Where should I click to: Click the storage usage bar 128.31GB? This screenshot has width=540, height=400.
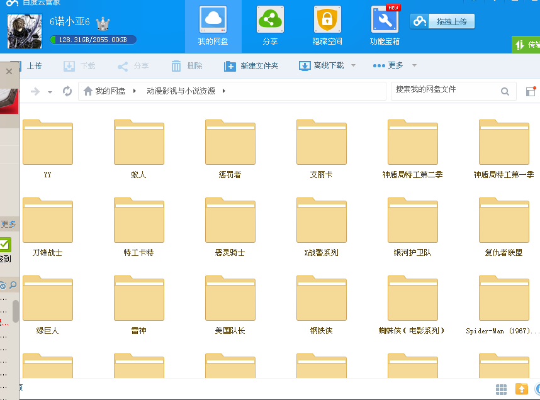pyautogui.click(x=93, y=40)
